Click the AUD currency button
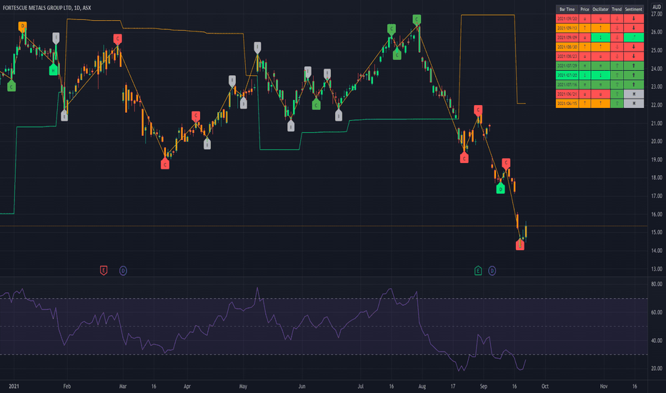The height and width of the screenshot is (393, 666). tap(657, 7)
